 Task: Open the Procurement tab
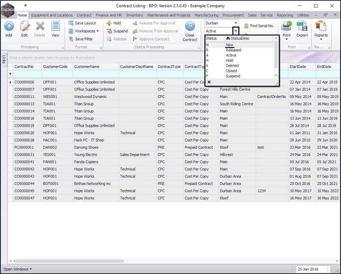click(x=233, y=15)
